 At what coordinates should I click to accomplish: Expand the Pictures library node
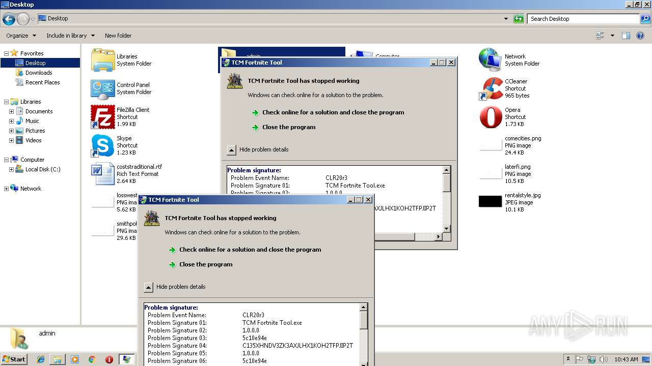click(11, 131)
